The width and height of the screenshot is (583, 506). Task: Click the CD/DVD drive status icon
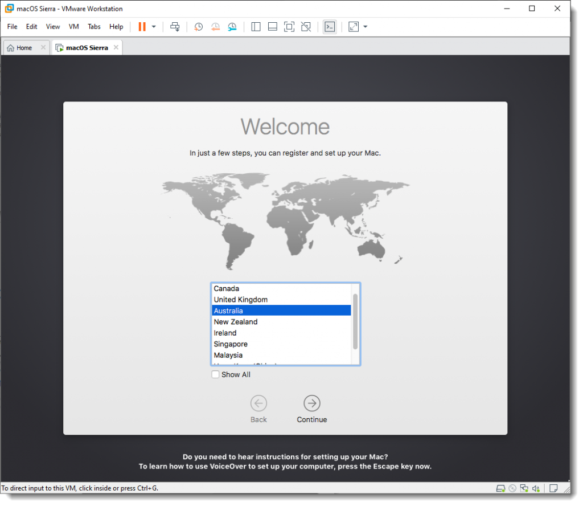pos(512,489)
